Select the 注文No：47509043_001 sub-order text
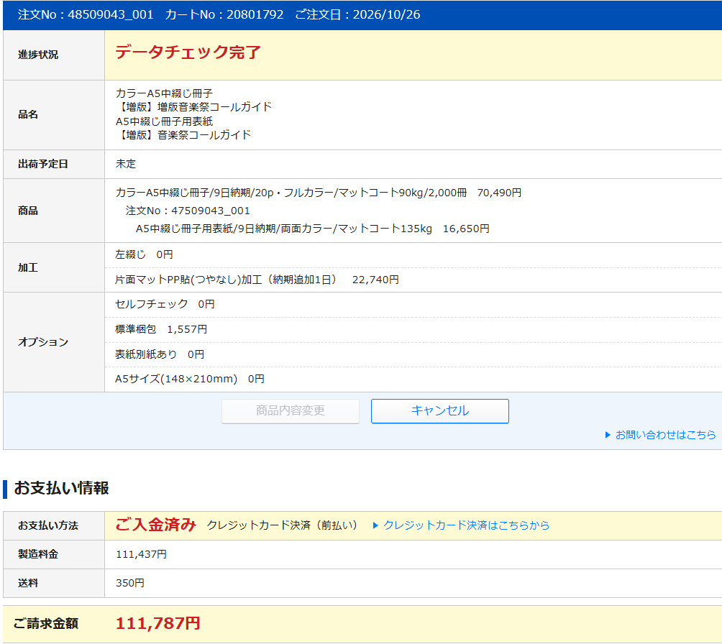This screenshot has height=644, width=722. [188, 211]
